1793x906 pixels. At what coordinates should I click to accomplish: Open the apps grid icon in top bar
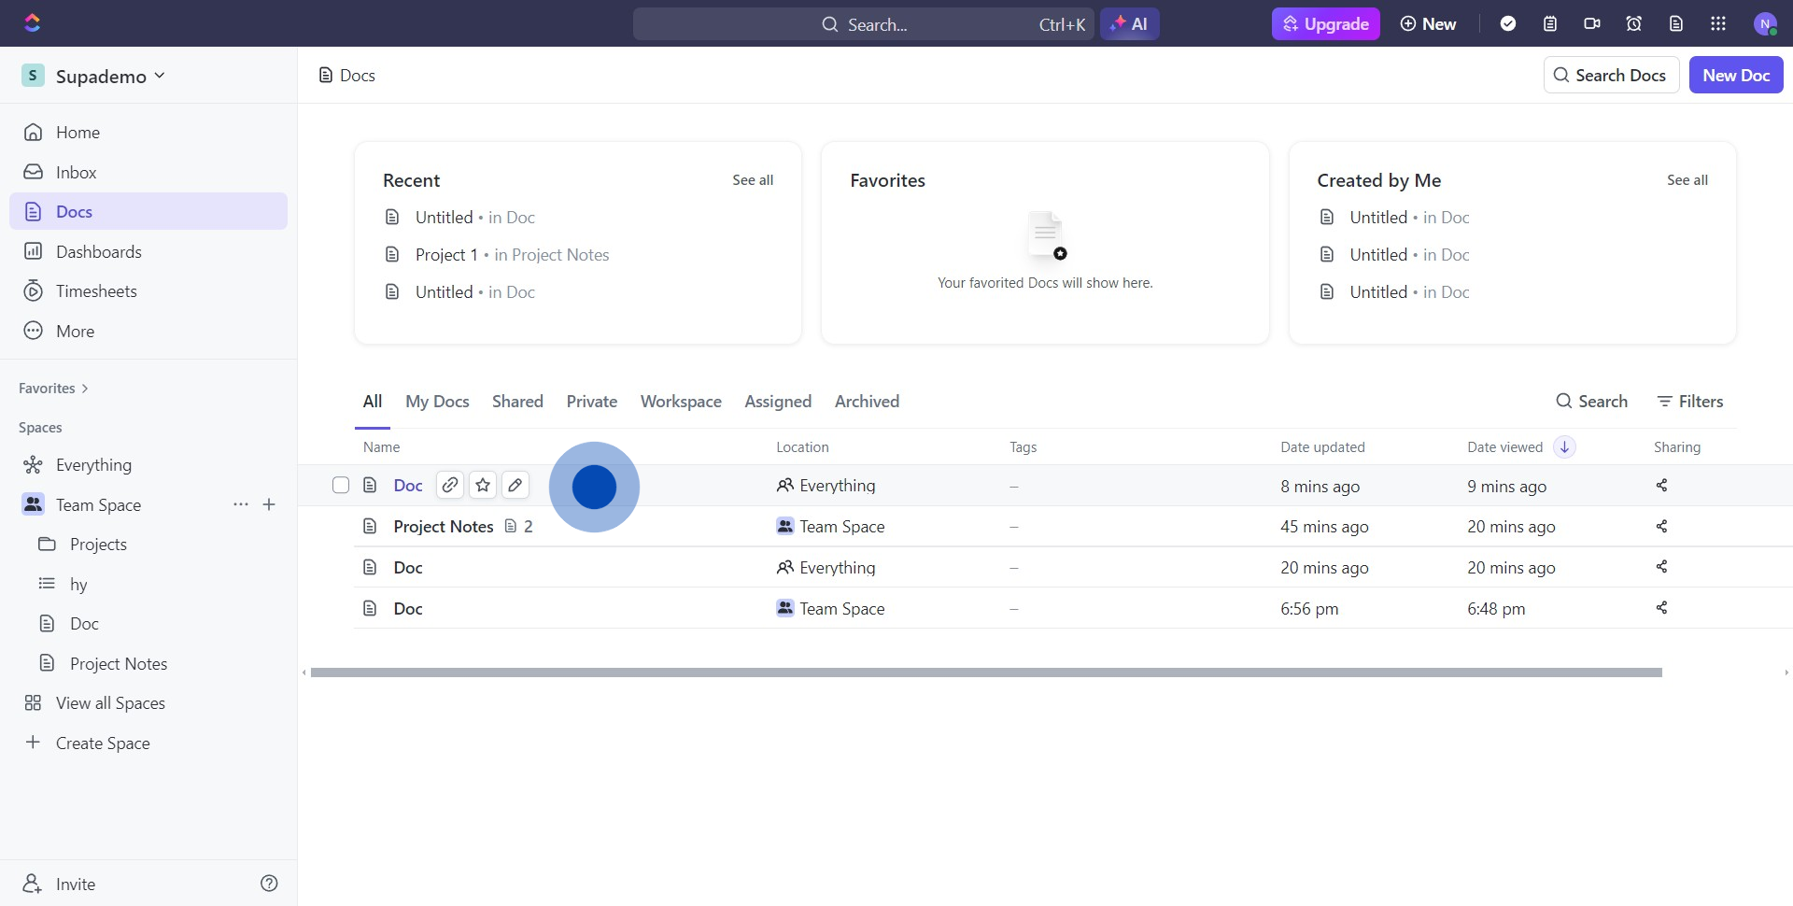[x=1717, y=24]
